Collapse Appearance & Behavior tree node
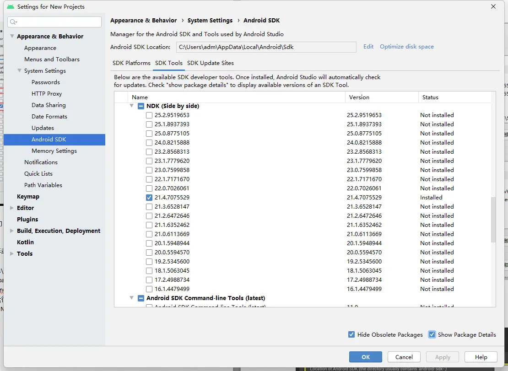 12,36
